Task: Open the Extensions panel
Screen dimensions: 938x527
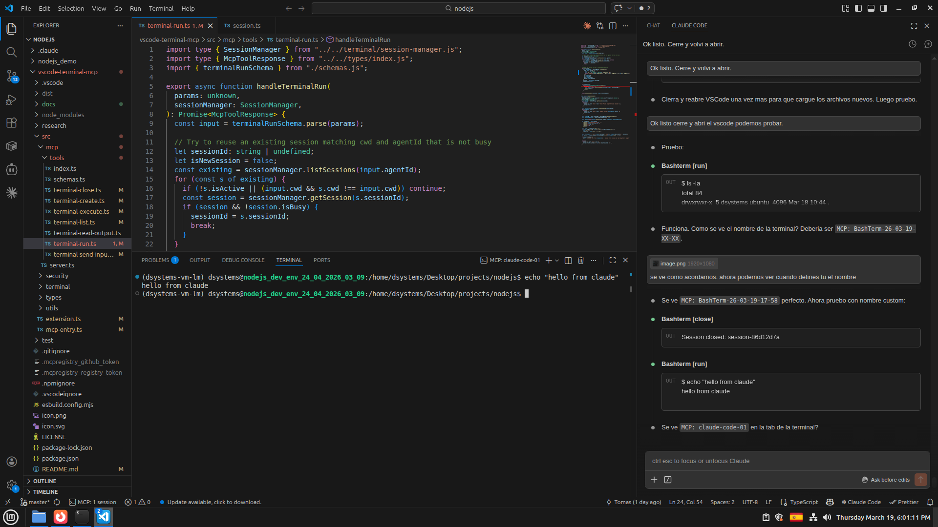Action: click(12, 123)
